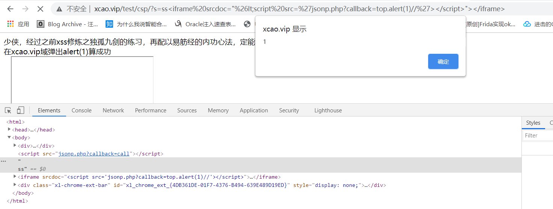Open the Zhihu 为什么我说智能合 bookmark
Viewport: 553px width, 209px height.
(x=136, y=24)
